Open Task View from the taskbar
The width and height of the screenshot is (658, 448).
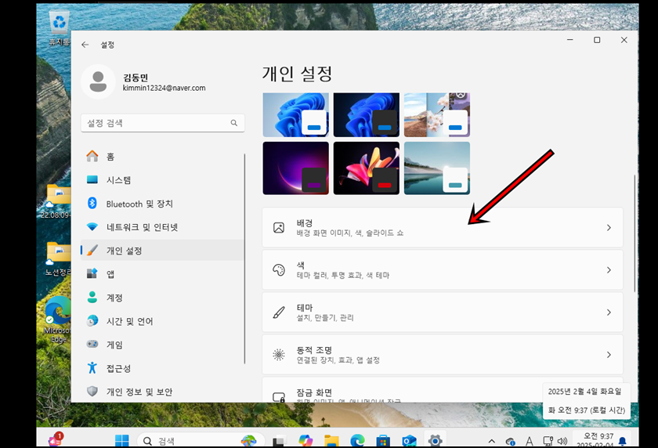click(x=279, y=441)
